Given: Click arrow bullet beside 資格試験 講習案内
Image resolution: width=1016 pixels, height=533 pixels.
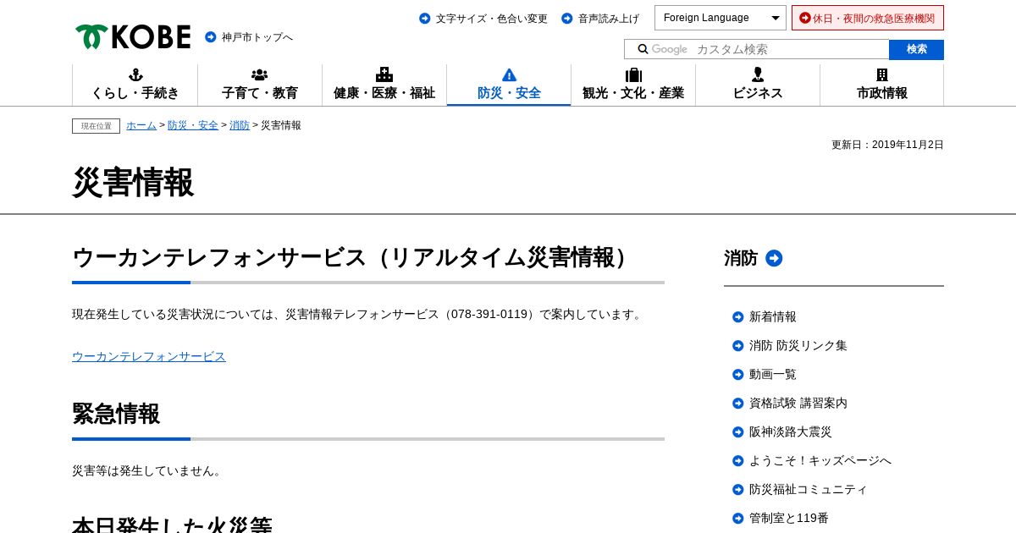Looking at the screenshot, I should [x=738, y=403].
